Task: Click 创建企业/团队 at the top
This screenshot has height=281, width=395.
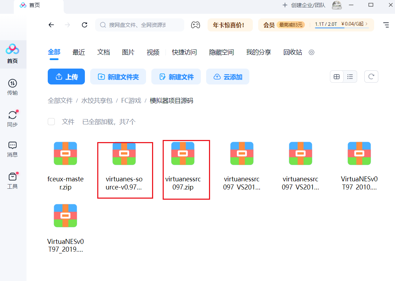Action: click(x=304, y=5)
